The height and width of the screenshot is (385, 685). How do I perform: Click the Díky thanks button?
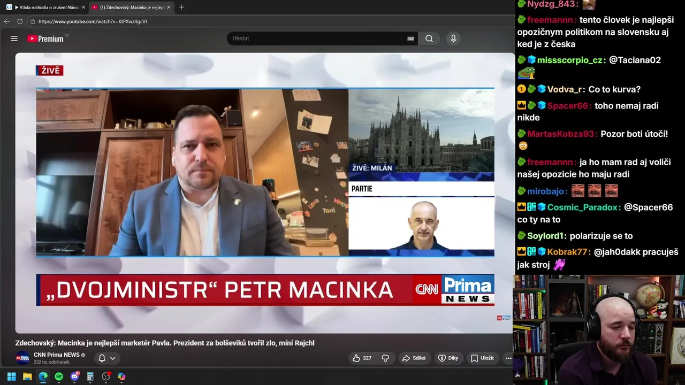[x=448, y=358]
